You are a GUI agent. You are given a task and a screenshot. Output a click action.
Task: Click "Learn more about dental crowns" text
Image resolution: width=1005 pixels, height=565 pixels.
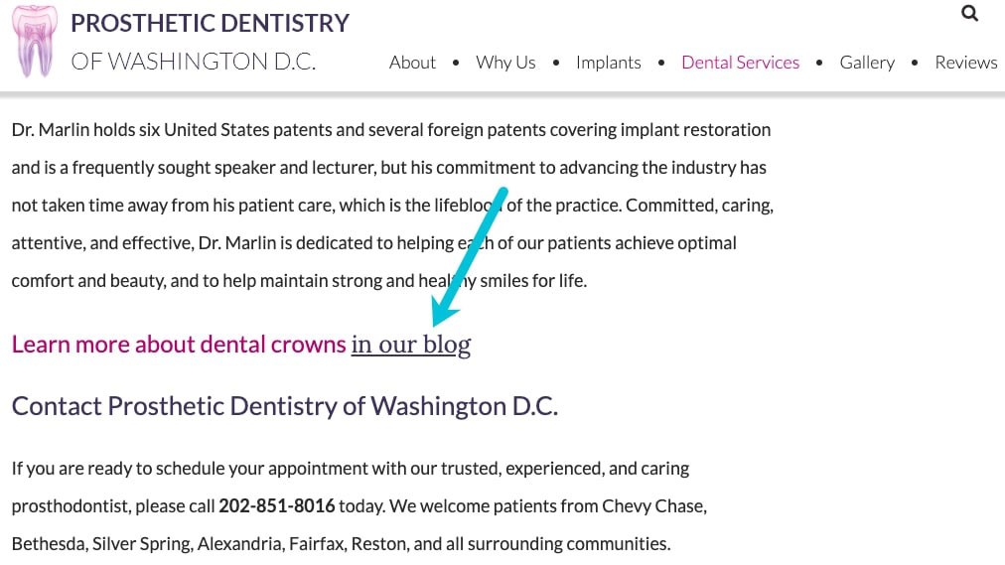pos(179,345)
